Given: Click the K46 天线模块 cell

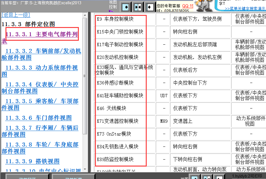Looking at the screenshot, I should point(125,108).
